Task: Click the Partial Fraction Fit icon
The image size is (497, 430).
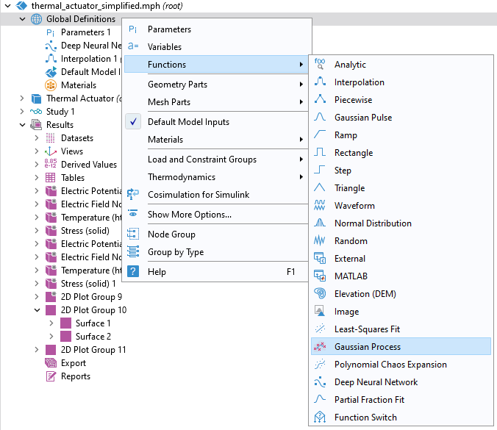Action: [320, 400]
